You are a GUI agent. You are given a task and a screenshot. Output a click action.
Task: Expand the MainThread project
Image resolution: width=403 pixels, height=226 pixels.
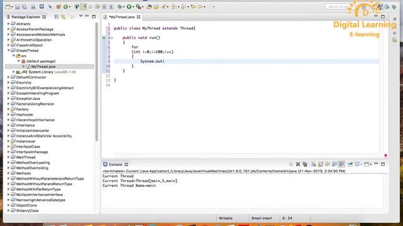8,158
